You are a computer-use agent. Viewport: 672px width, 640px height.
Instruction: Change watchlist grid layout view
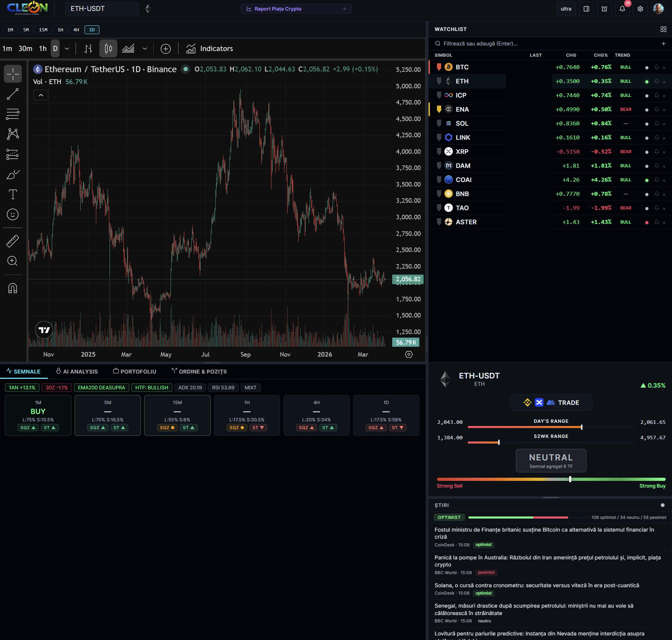[x=663, y=29]
